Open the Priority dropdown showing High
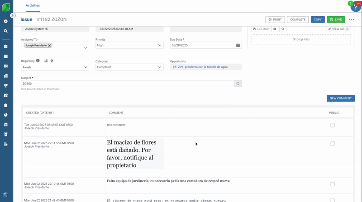Image resolution: width=362 pixels, height=202 pixels. tap(129, 45)
